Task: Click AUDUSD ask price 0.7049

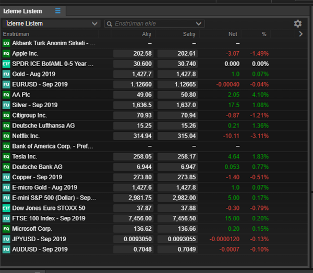Action: (x=177, y=249)
